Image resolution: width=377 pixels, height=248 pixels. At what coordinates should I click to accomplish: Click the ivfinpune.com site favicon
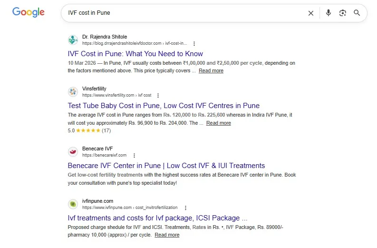point(73,204)
